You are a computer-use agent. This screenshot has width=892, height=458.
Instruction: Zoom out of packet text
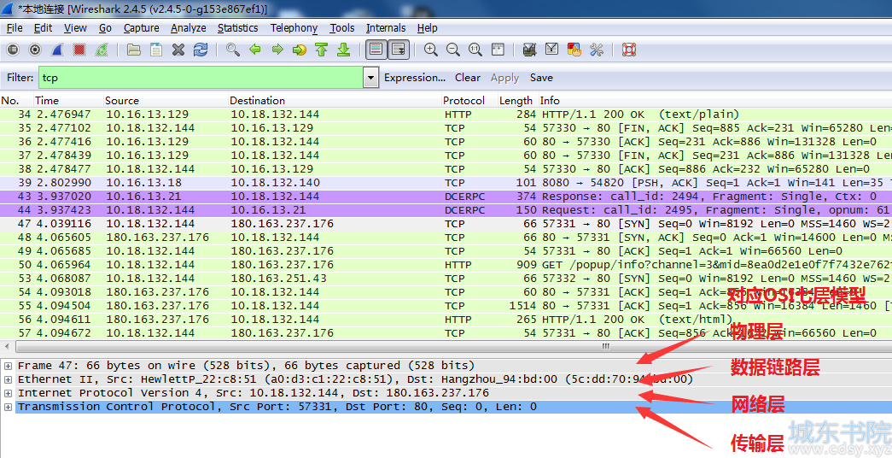pyautogui.click(x=452, y=50)
